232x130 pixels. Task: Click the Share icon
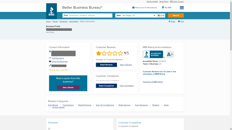pyautogui.click(x=169, y=21)
